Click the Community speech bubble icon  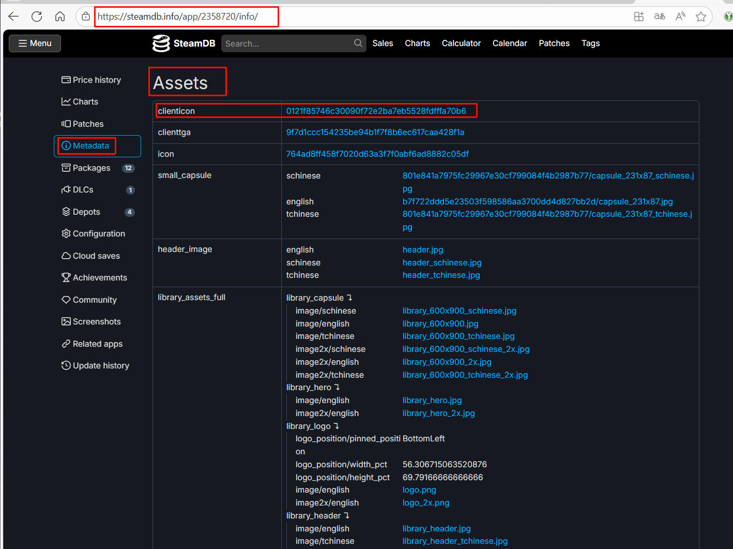point(66,300)
